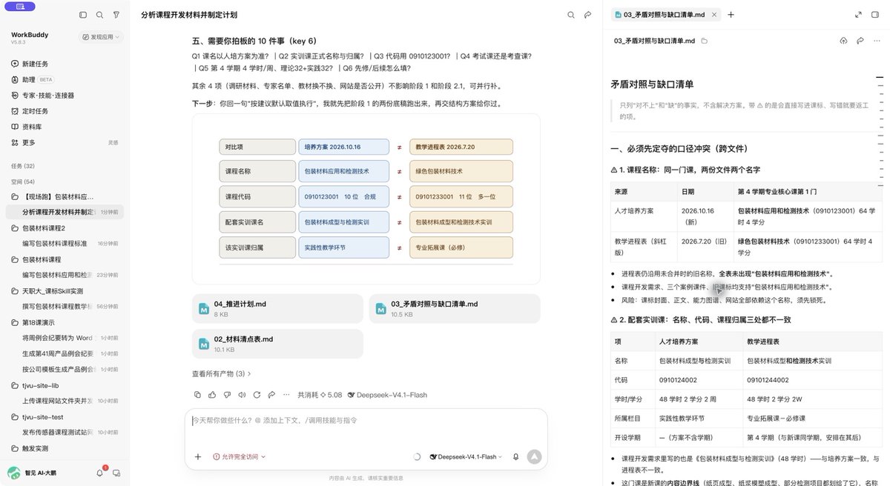
Task: Share the response via arrow icon
Action: coord(271,395)
